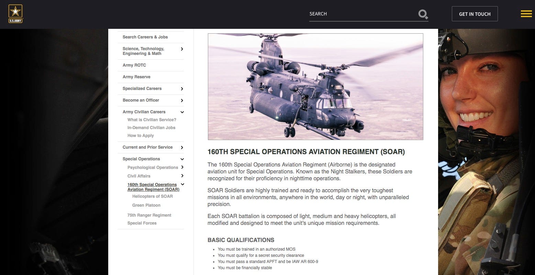Open Helicopters of SOAR link
The width and height of the screenshot is (535, 275).
(x=153, y=196)
